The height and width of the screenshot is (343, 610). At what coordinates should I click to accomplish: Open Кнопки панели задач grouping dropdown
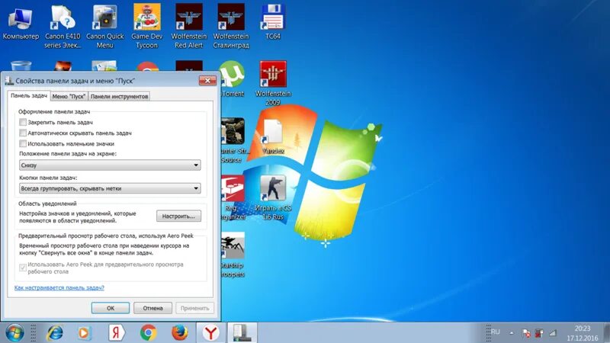tap(110, 188)
